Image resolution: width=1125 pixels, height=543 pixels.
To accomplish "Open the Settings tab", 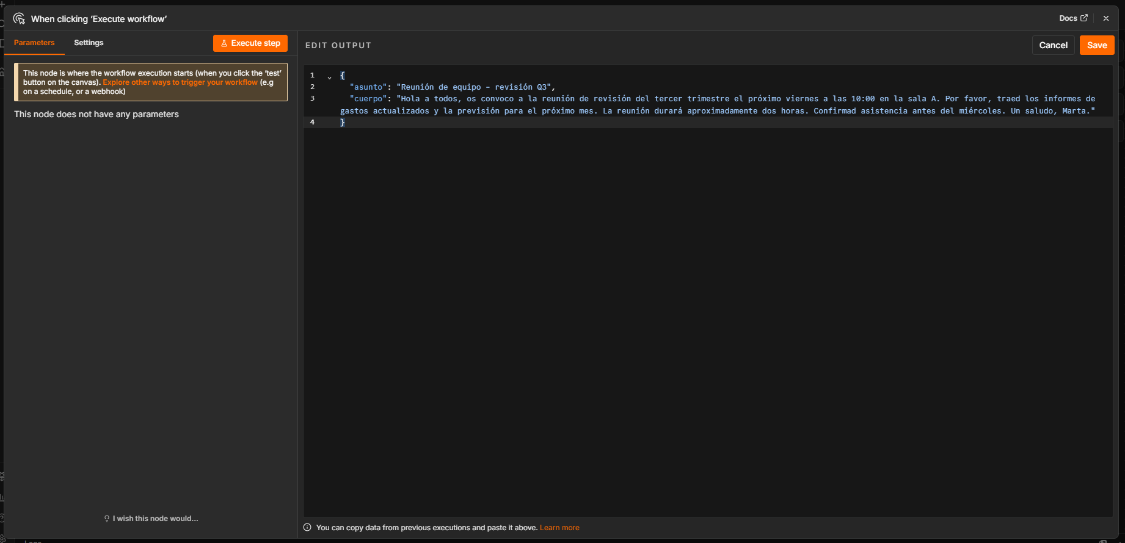I will 89,43.
